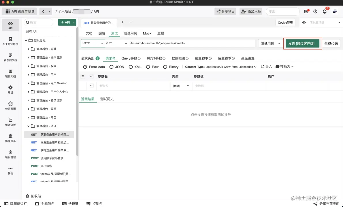The height and width of the screenshot is (207, 343).
Task: Open 项目文档 sidebar icon
Action: tap(10, 74)
